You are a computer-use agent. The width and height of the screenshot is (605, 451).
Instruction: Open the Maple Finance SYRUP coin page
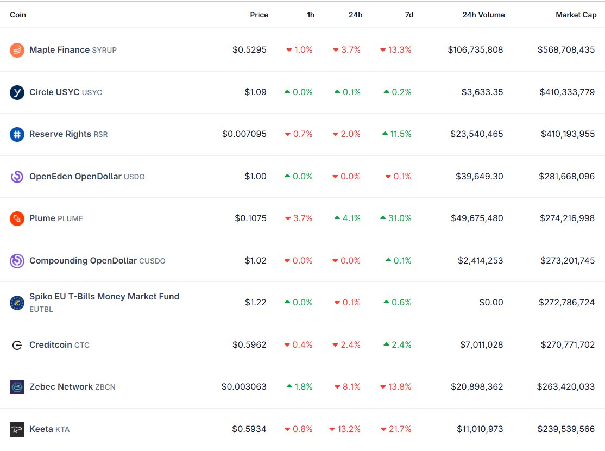coord(73,50)
